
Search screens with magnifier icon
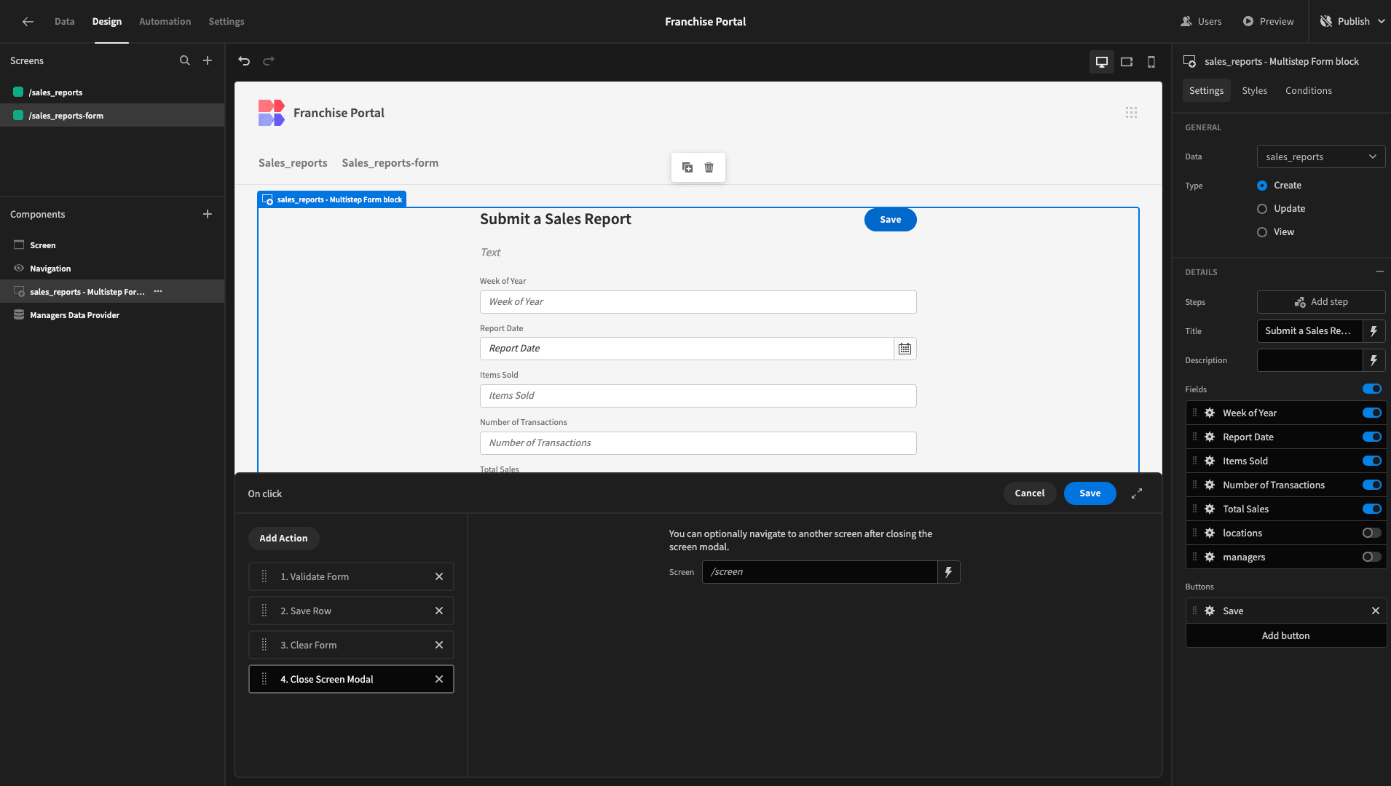(x=185, y=61)
